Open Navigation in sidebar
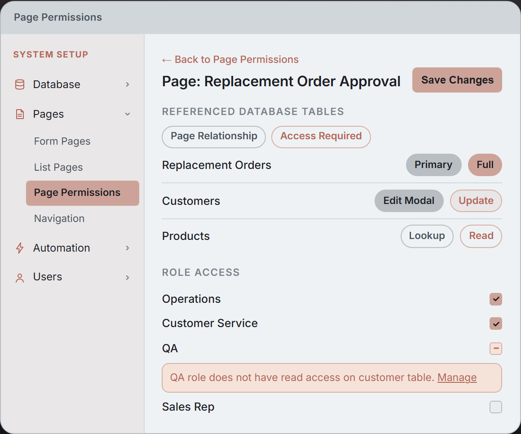The width and height of the screenshot is (521, 434). click(59, 218)
